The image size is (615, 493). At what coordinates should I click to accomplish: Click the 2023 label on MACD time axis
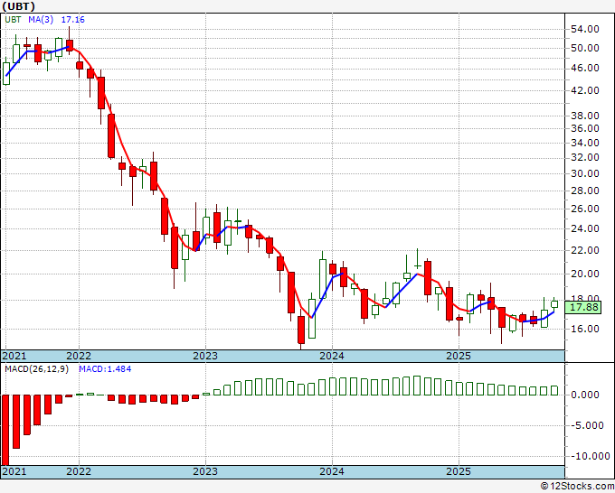205,471
